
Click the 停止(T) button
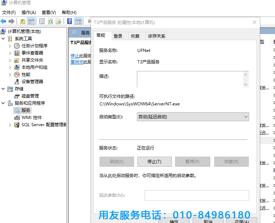pos(154,162)
